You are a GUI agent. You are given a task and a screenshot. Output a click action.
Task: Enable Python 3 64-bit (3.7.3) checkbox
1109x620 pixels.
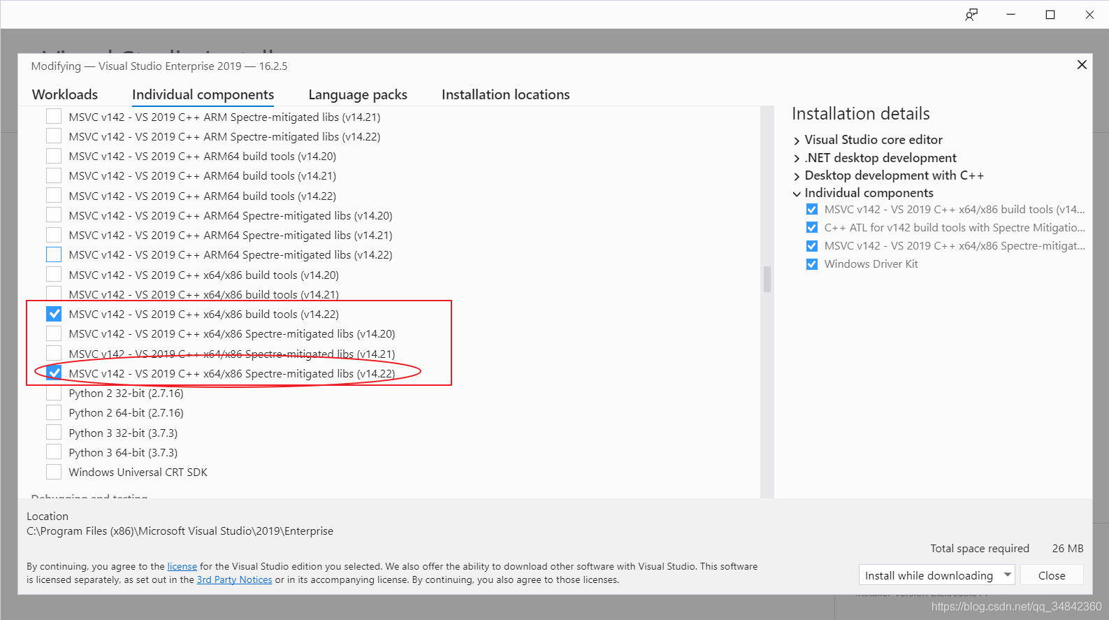click(x=54, y=453)
